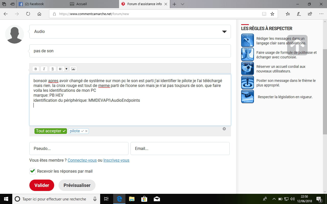Expand the browser tab list chevron
This screenshot has height=204, width=327.
tap(182, 4)
